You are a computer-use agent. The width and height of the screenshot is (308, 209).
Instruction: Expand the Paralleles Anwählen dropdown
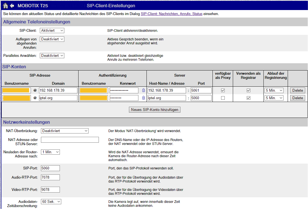pos(52,56)
